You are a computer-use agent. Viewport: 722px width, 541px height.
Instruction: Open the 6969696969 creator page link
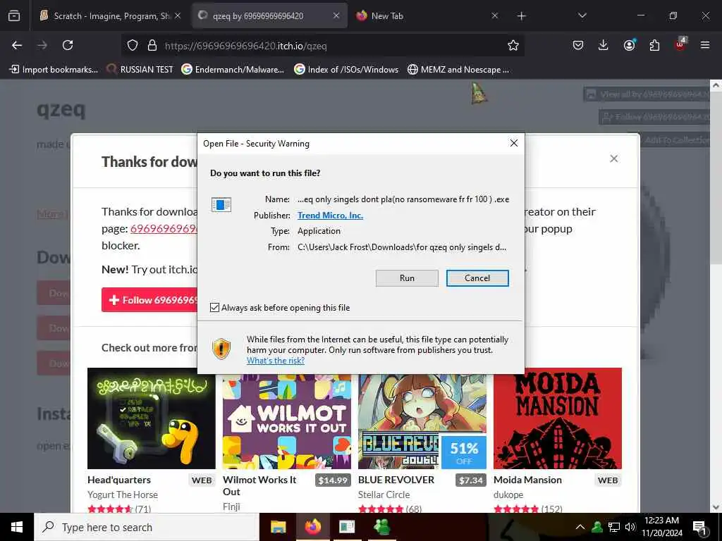pos(164,229)
